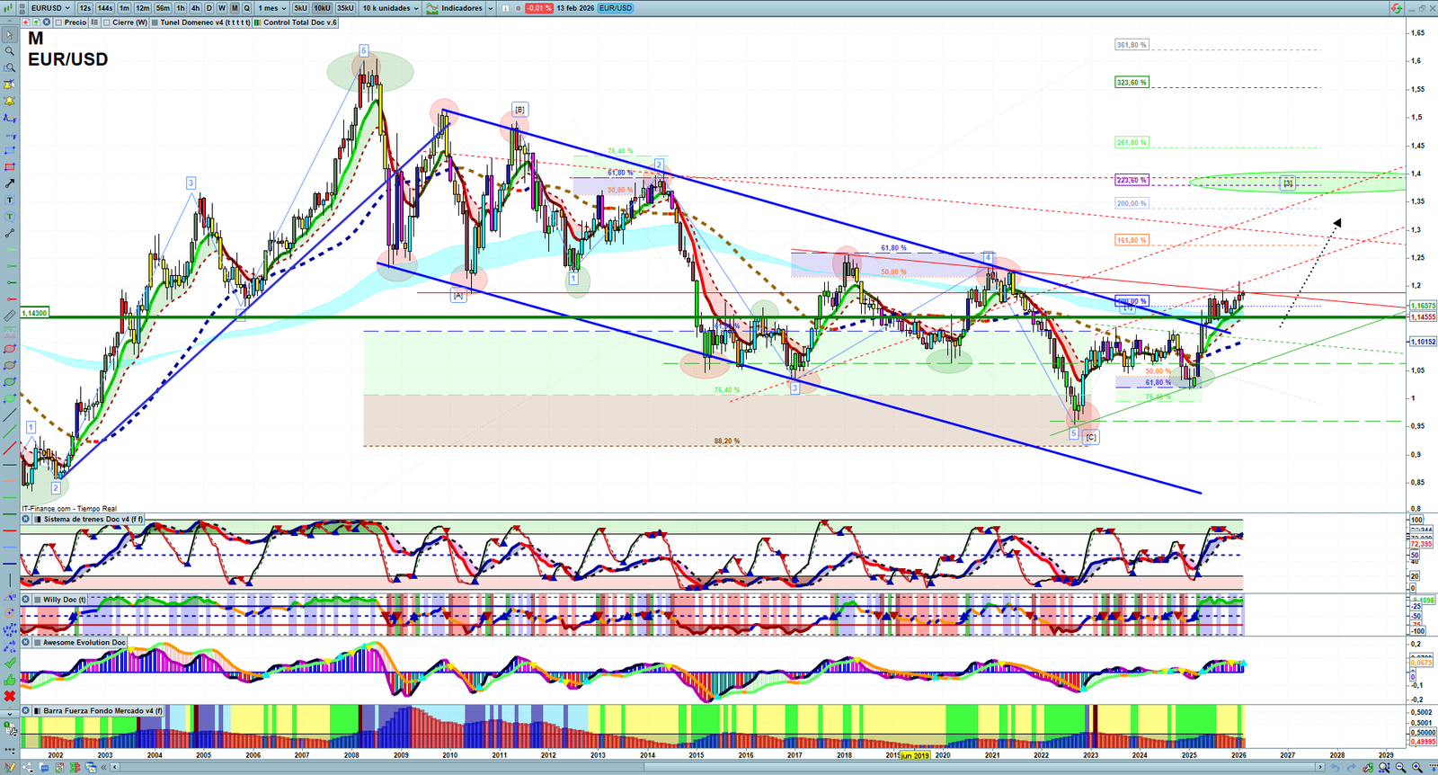Viewport: 1438px width, 775px height.
Task: Open the Indicadores button
Action: click(x=455, y=8)
